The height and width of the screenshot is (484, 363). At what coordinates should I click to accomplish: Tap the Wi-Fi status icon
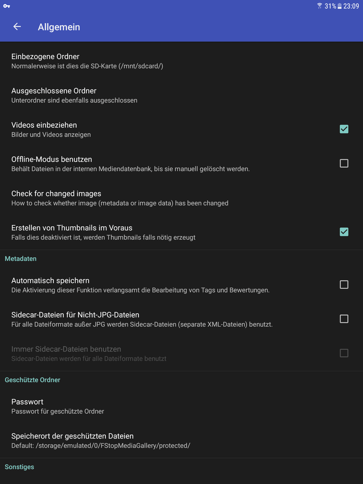coord(320,6)
